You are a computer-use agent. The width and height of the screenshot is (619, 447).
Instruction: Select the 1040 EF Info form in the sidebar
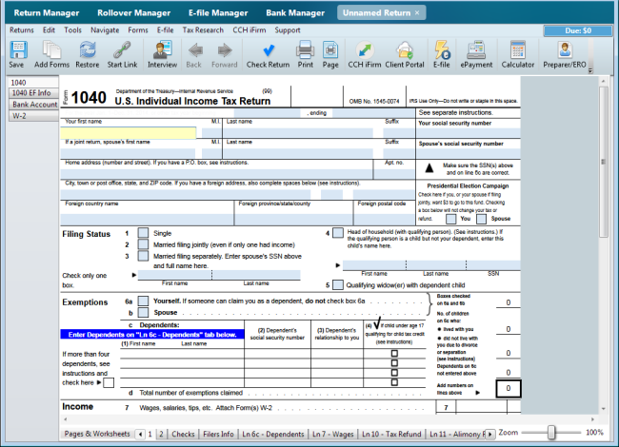point(33,93)
